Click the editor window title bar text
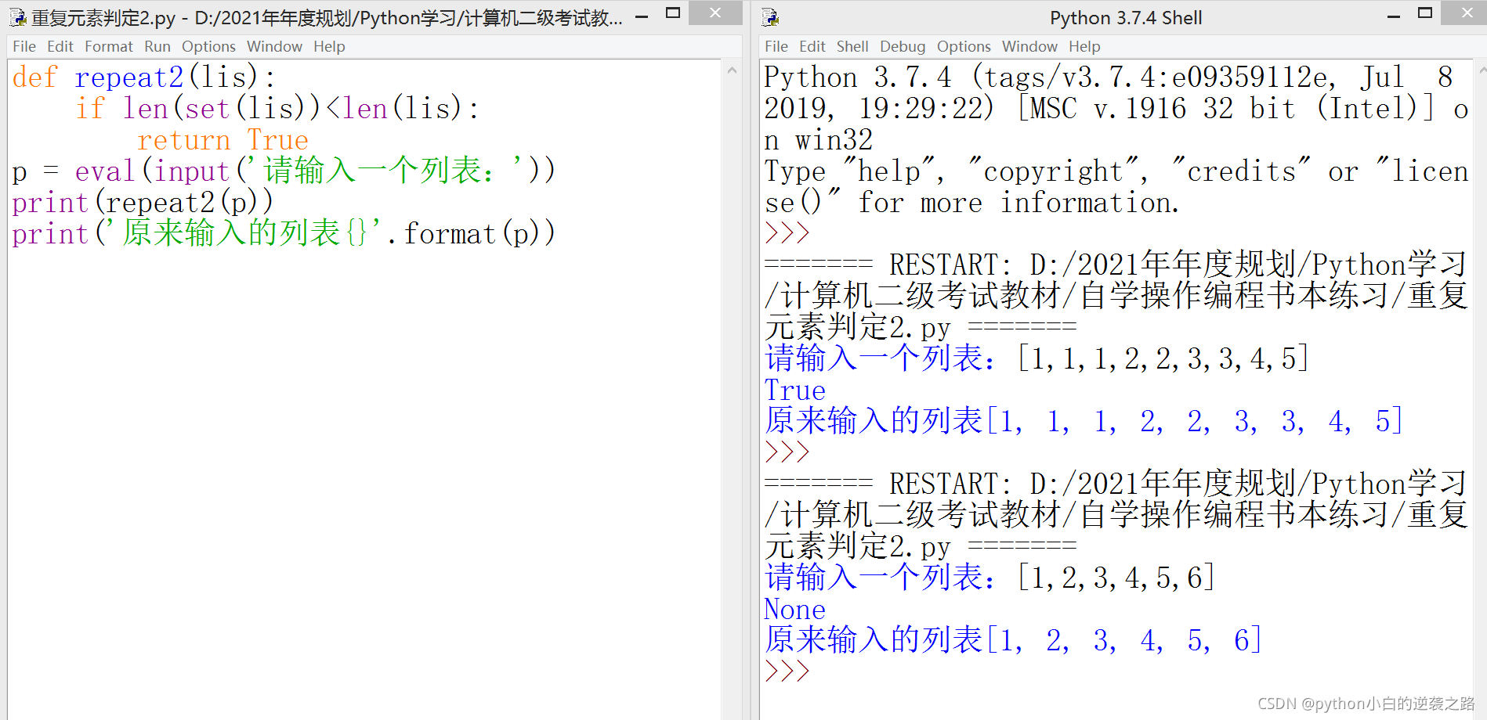This screenshot has width=1487, height=720. (x=327, y=17)
